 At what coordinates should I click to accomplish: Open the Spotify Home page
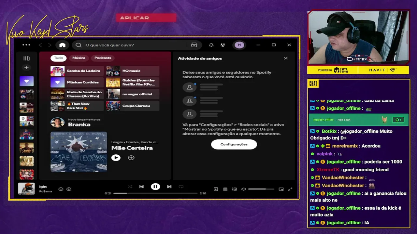pyautogui.click(x=62, y=45)
